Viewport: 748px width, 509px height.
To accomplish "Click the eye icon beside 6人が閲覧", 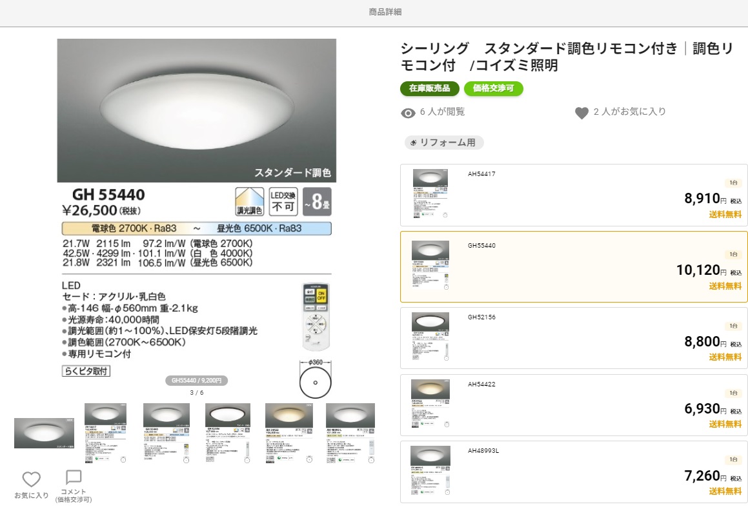I will point(408,113).
